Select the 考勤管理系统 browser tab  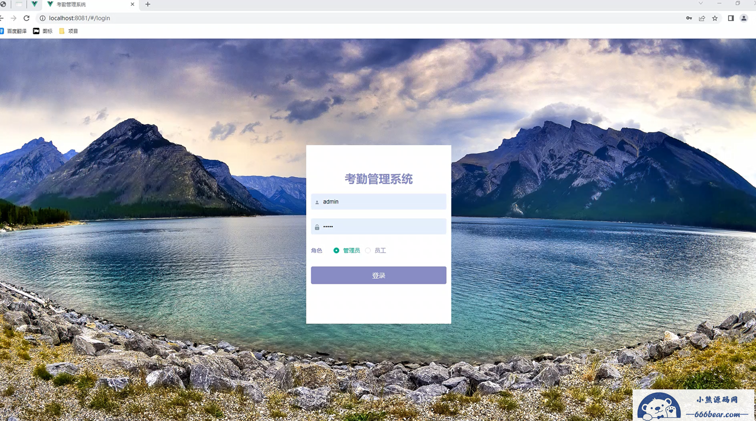pyautogui.click(x=91, y=4)
